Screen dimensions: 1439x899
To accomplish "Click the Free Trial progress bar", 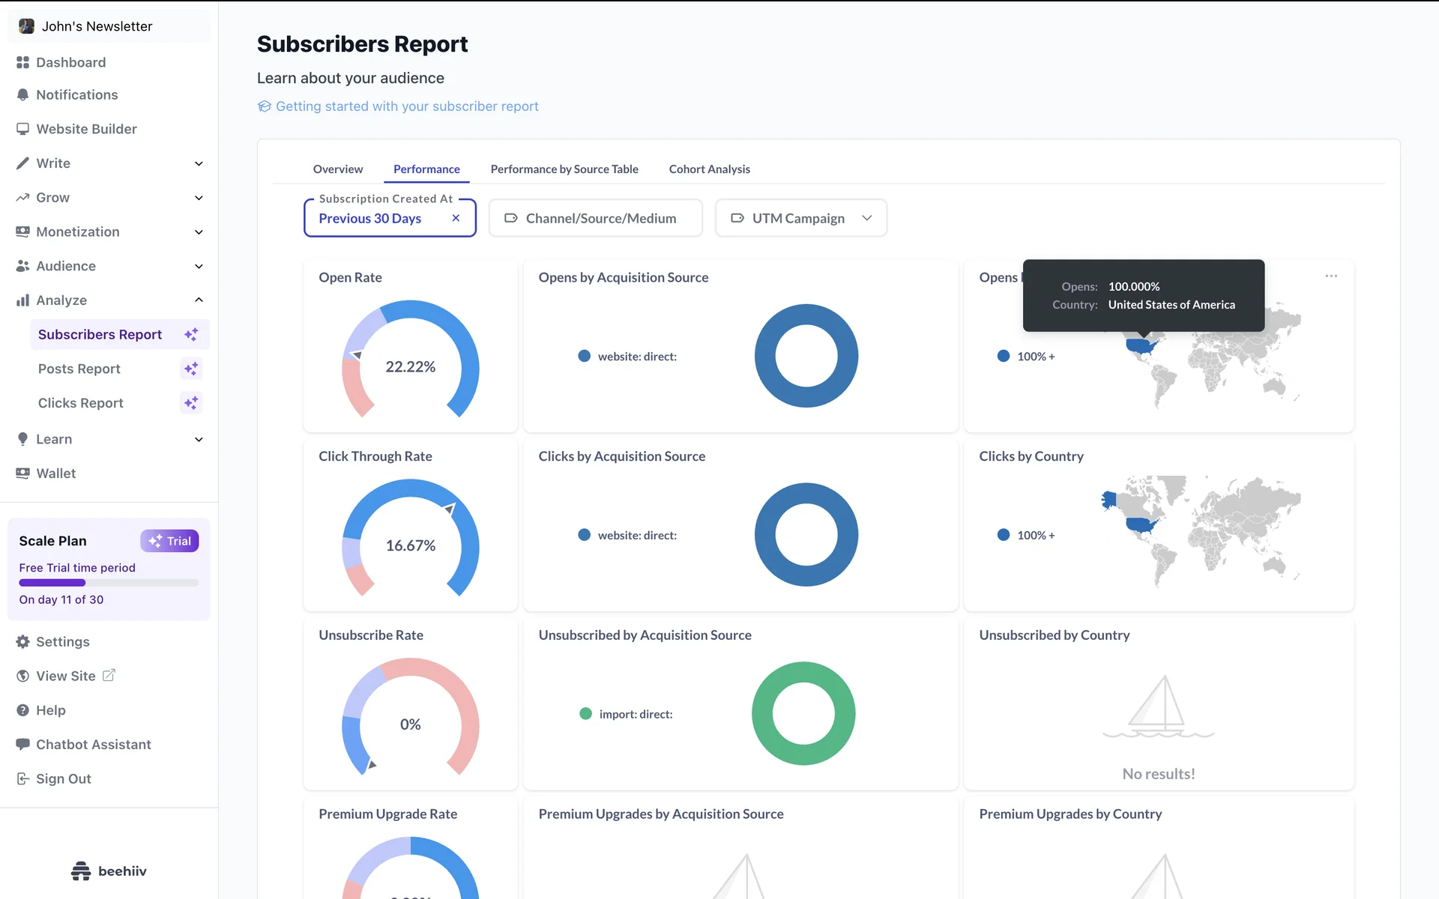I will tap(109, 583).
